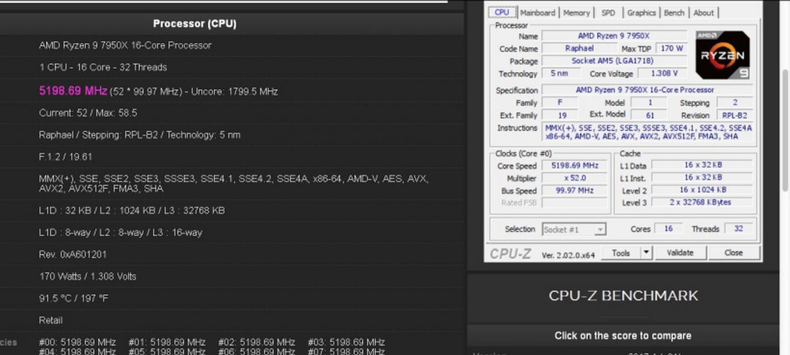Screen dimensions: 790x355
Task: Click the Ryzen 9 logo in CPU-Z
Action: [723, 54]
